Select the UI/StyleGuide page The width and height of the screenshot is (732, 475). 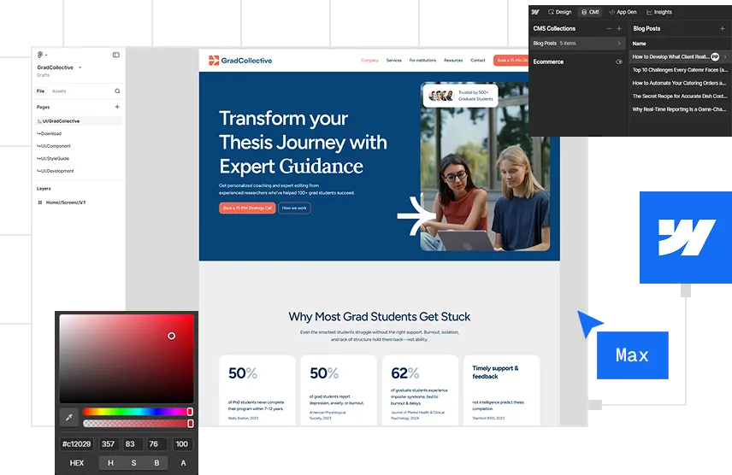(x=53, y=158)
